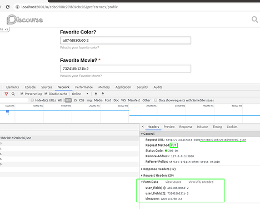Image resolution: width=260 pixels, height=209 pixels.
Task: Close the request details pane with X
Action: pyautogui.click(x=143, y=127)
